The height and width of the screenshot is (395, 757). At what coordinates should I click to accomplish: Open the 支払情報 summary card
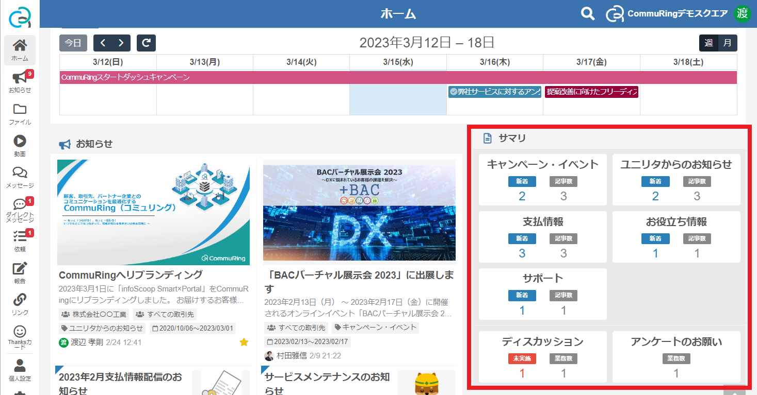pyautogui.click(x=543, y=237)
